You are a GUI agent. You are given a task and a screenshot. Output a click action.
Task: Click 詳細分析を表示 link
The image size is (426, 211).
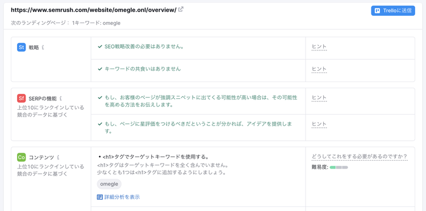(x=122, y=197)
